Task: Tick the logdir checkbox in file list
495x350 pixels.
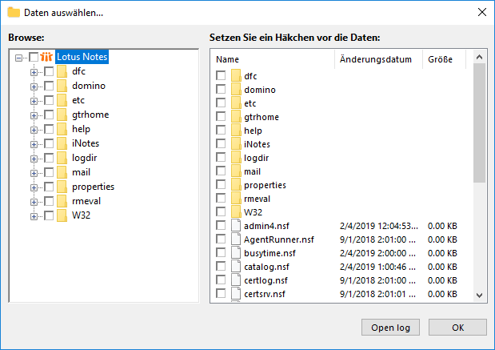Action: (x=221, y=157)
